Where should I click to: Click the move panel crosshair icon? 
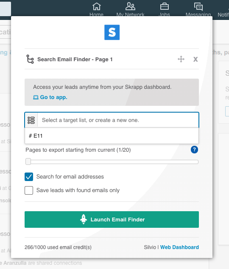coord(181,59)
